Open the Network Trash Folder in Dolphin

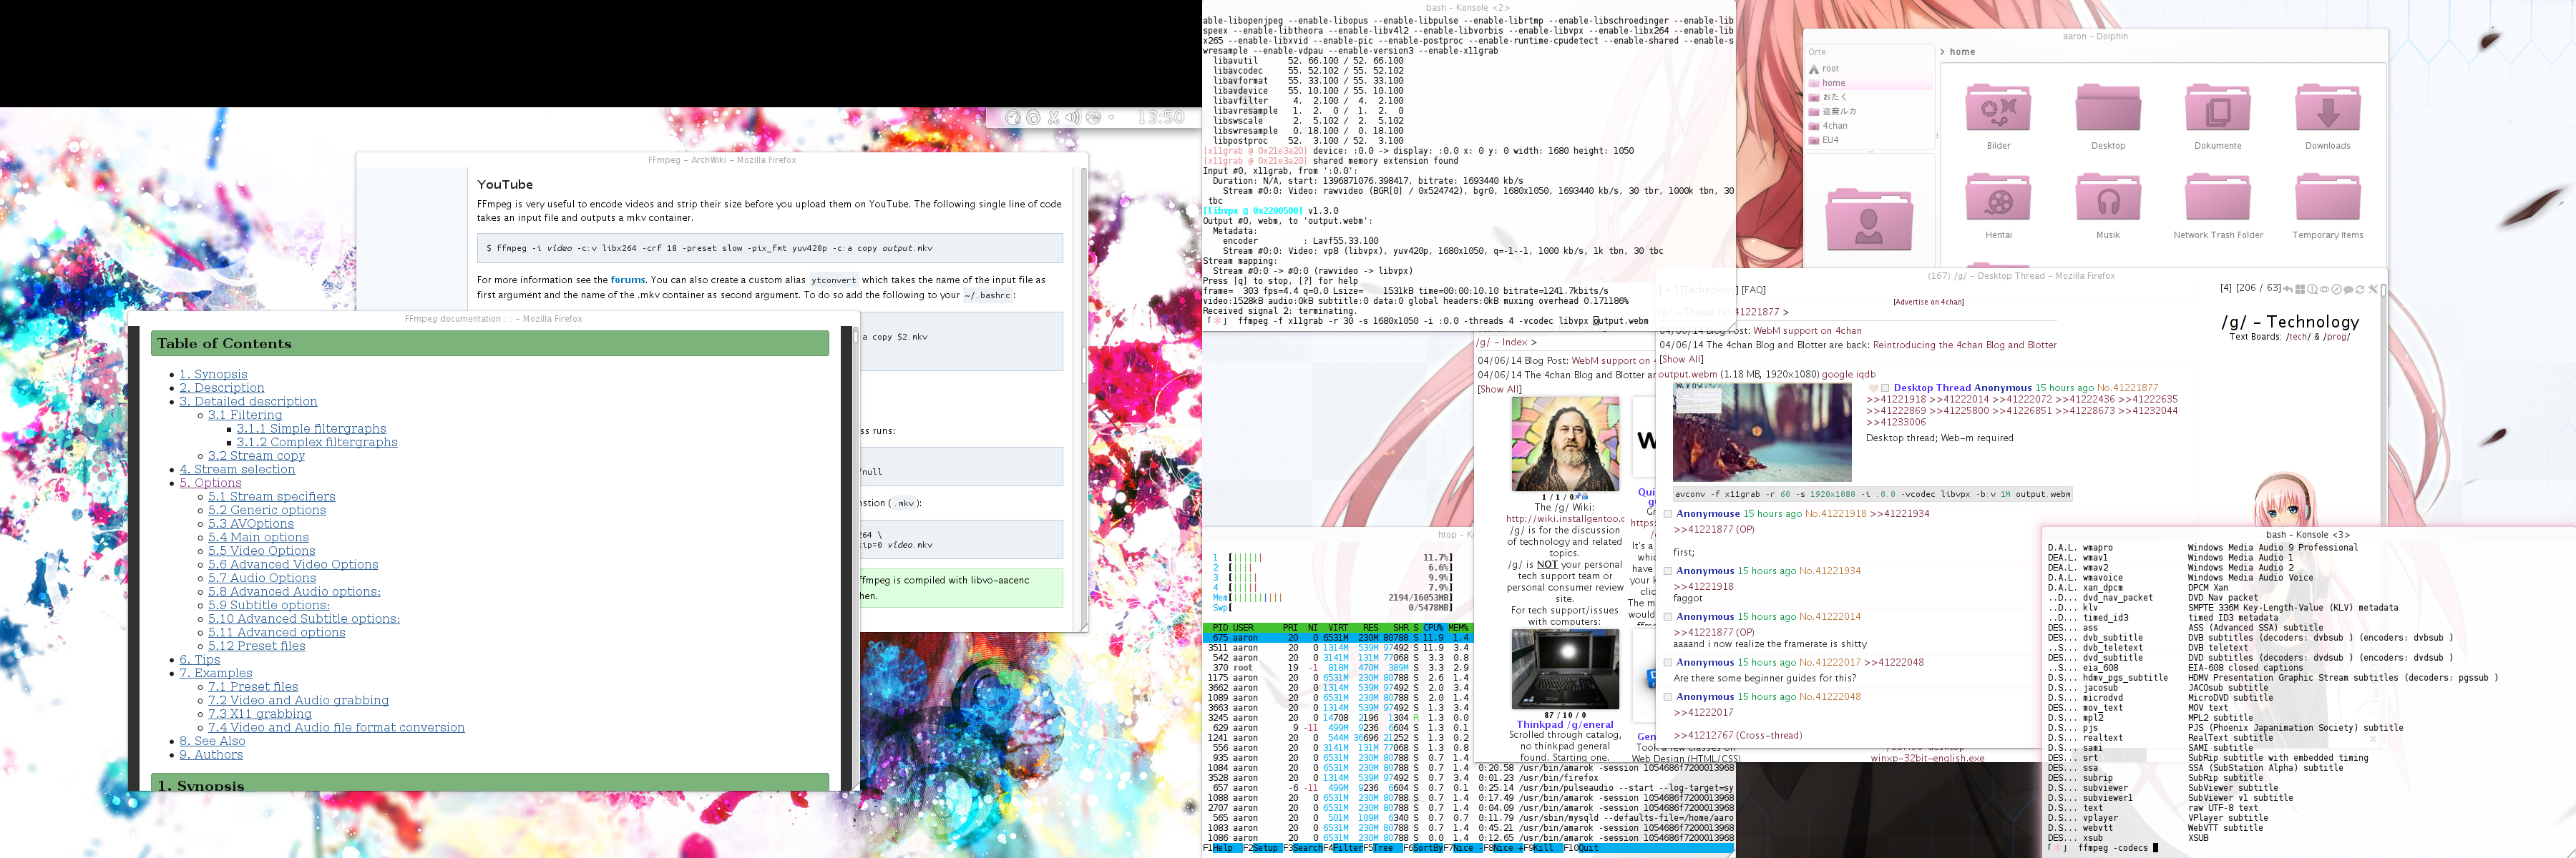coord(2218,206)
